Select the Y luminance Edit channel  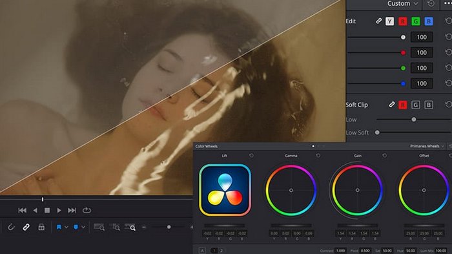pos(390,21)
